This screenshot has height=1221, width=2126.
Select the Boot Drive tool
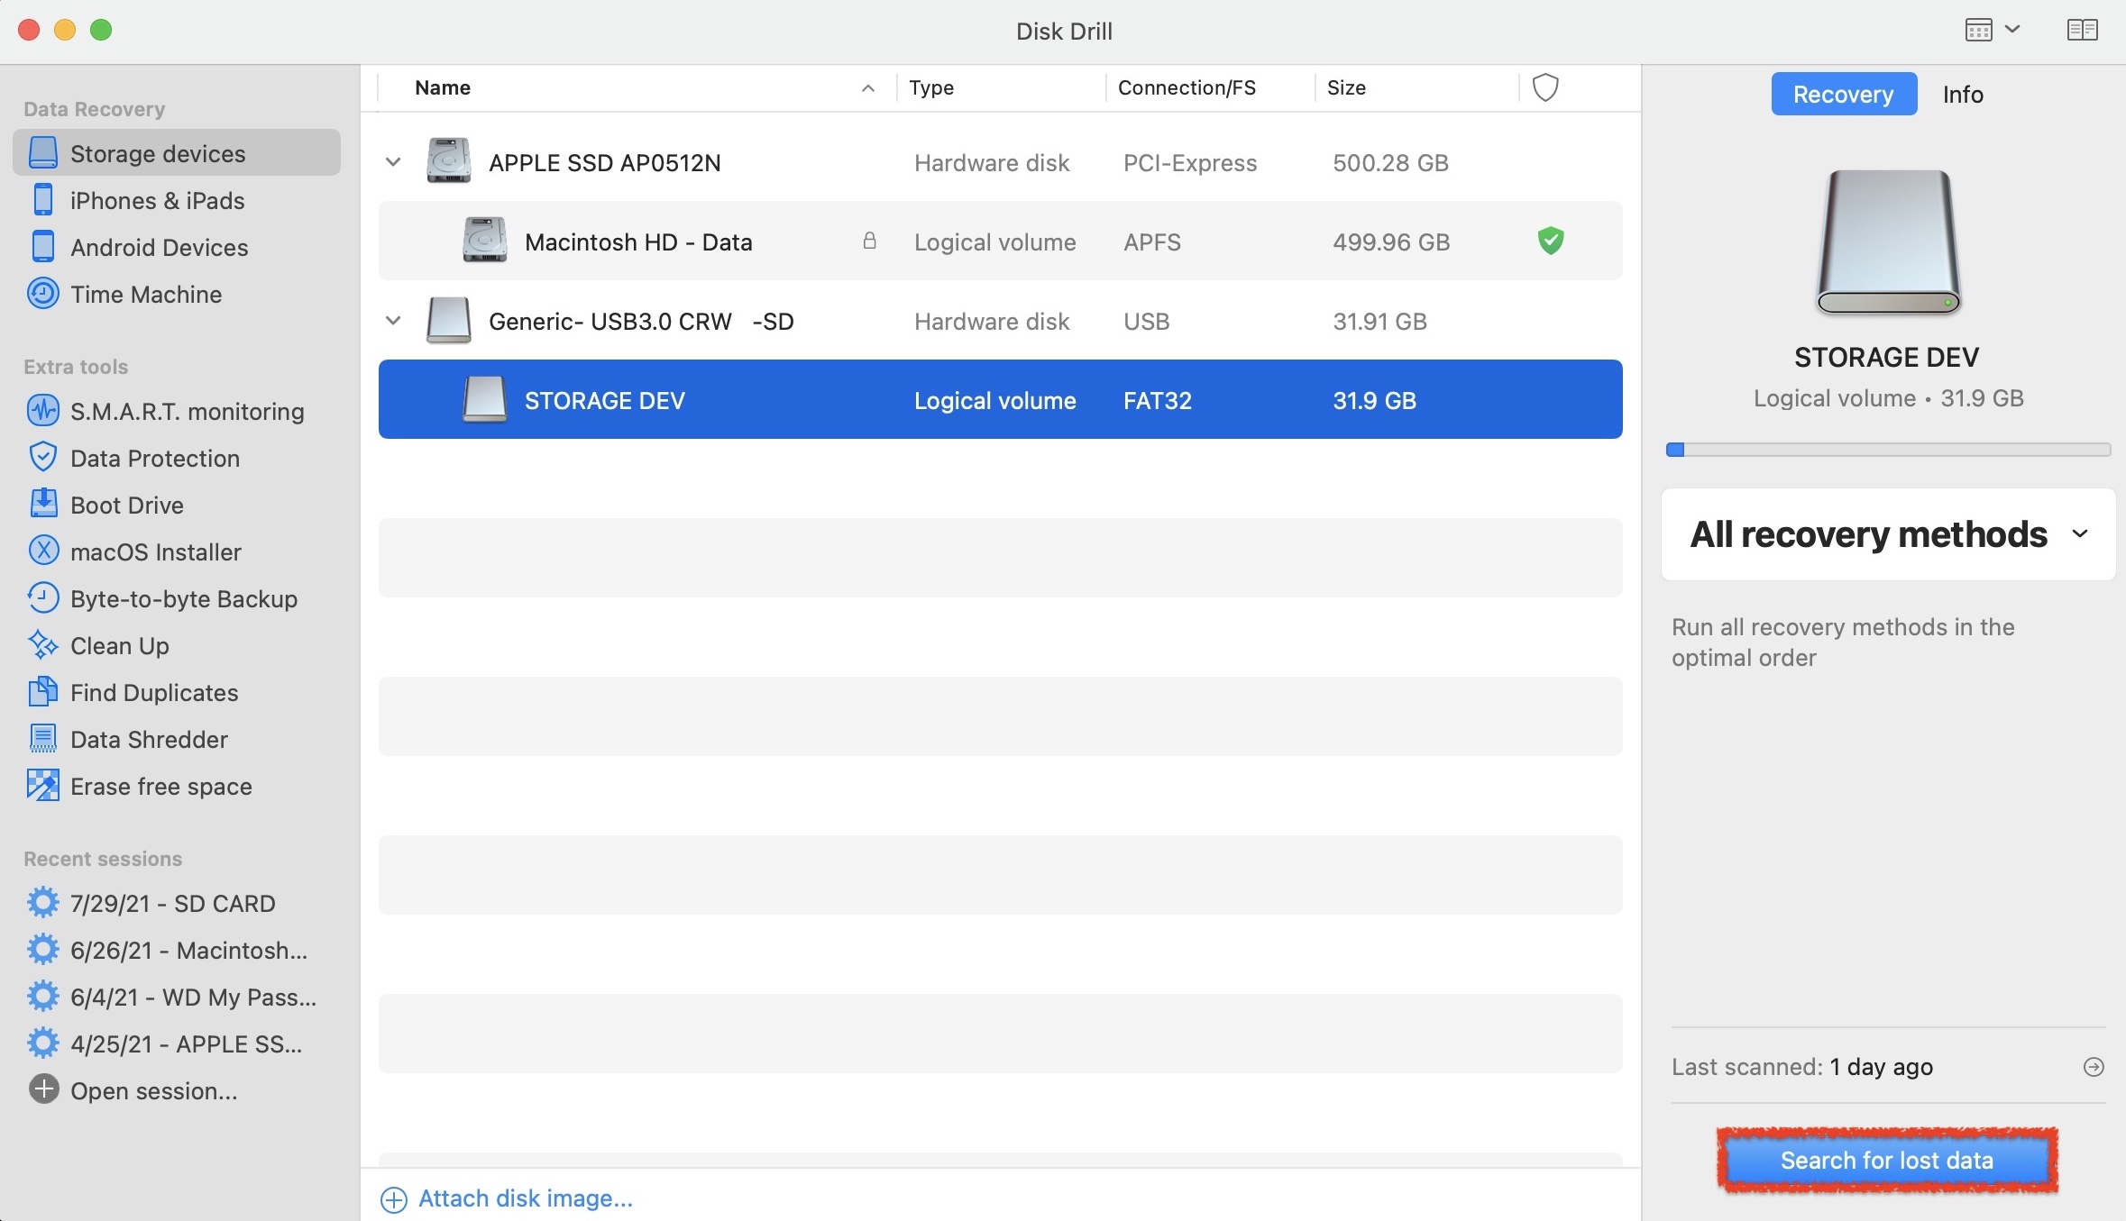pyautogui.click(x=126, y=506)
